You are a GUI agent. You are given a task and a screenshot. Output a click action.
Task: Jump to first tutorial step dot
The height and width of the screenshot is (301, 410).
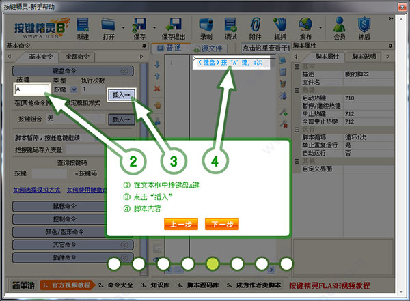click(x=114, y=264)
